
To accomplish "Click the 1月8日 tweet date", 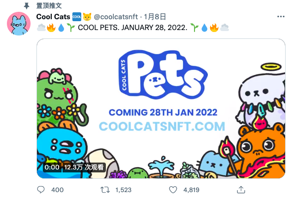I will (155, 17).
